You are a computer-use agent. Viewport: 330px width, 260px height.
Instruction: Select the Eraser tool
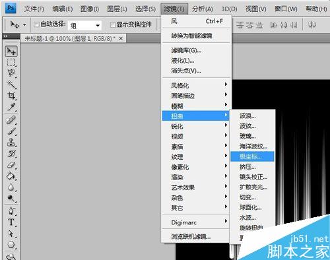[x=11, y=164]
